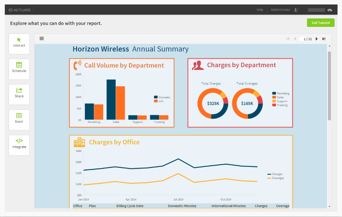Click the Domestic Minutes column header
This screenshot has height=217, width=342.
point(182,206)
